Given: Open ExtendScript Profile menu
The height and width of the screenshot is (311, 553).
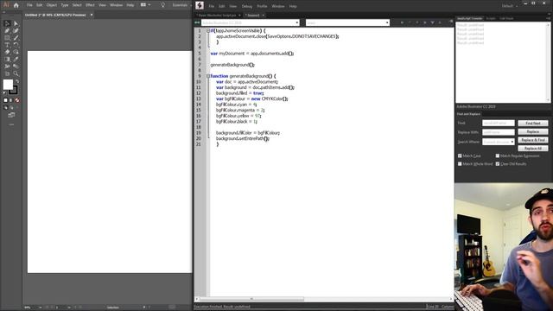Looking at the screenshot, I should coord(262,6).
